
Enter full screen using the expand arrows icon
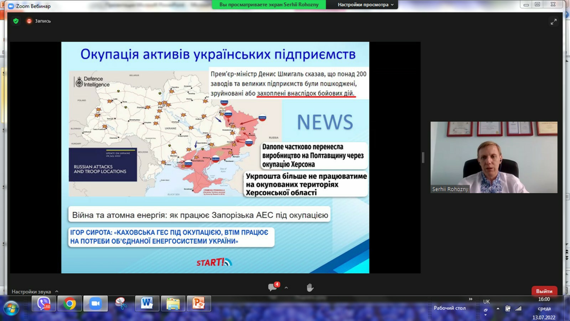[553, 22]
